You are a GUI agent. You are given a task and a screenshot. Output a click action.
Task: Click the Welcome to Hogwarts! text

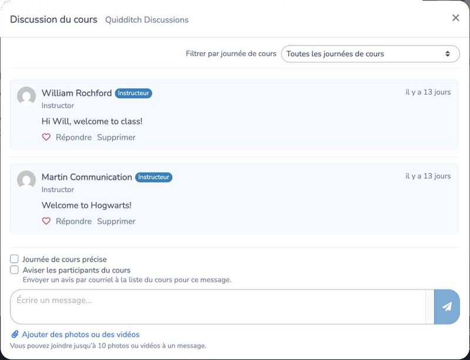click(86, 206)
